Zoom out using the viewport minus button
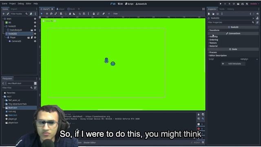 click(x=44, y=21)
